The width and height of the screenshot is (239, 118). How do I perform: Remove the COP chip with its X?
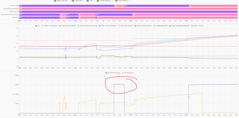(94, 1)
